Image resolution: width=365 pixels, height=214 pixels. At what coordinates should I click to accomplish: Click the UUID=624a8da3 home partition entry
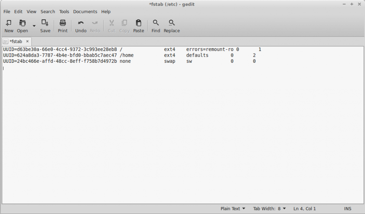tap(60, 55)
